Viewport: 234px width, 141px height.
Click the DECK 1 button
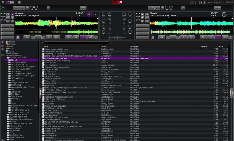pos(83,8)
